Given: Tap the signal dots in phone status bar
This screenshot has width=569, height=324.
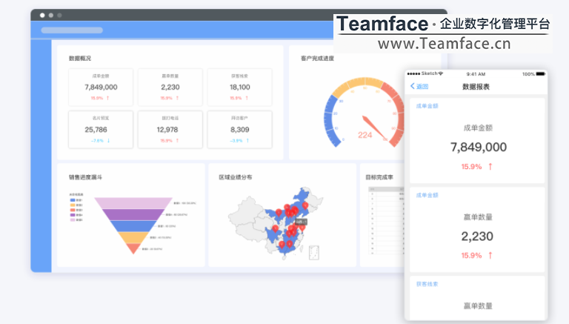Looking at the screenshot, I should 413,73.
